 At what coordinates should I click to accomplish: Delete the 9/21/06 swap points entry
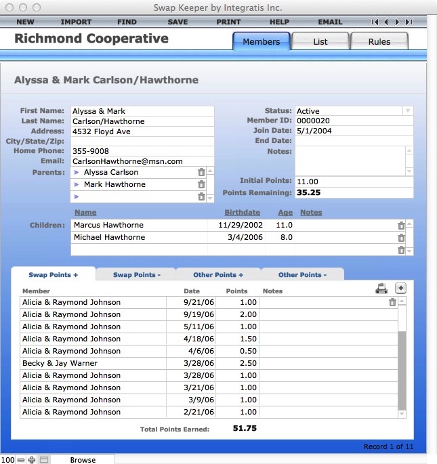(x=392, y=302)
